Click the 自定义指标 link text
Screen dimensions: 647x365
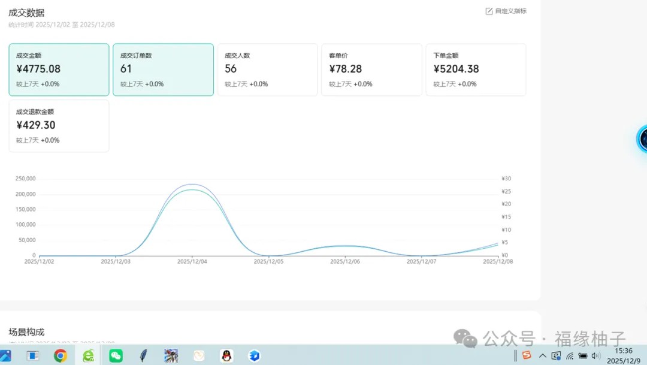(x=511, y=11)
